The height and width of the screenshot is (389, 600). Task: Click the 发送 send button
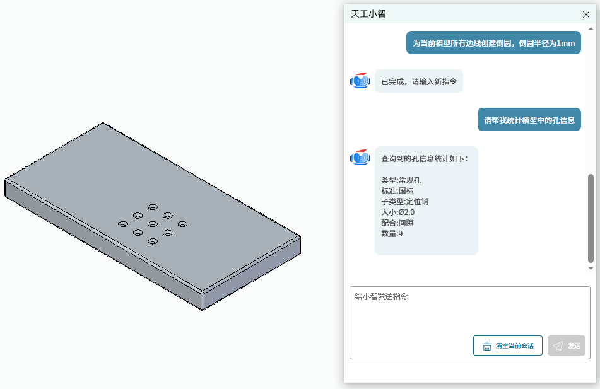click(567, 345)
